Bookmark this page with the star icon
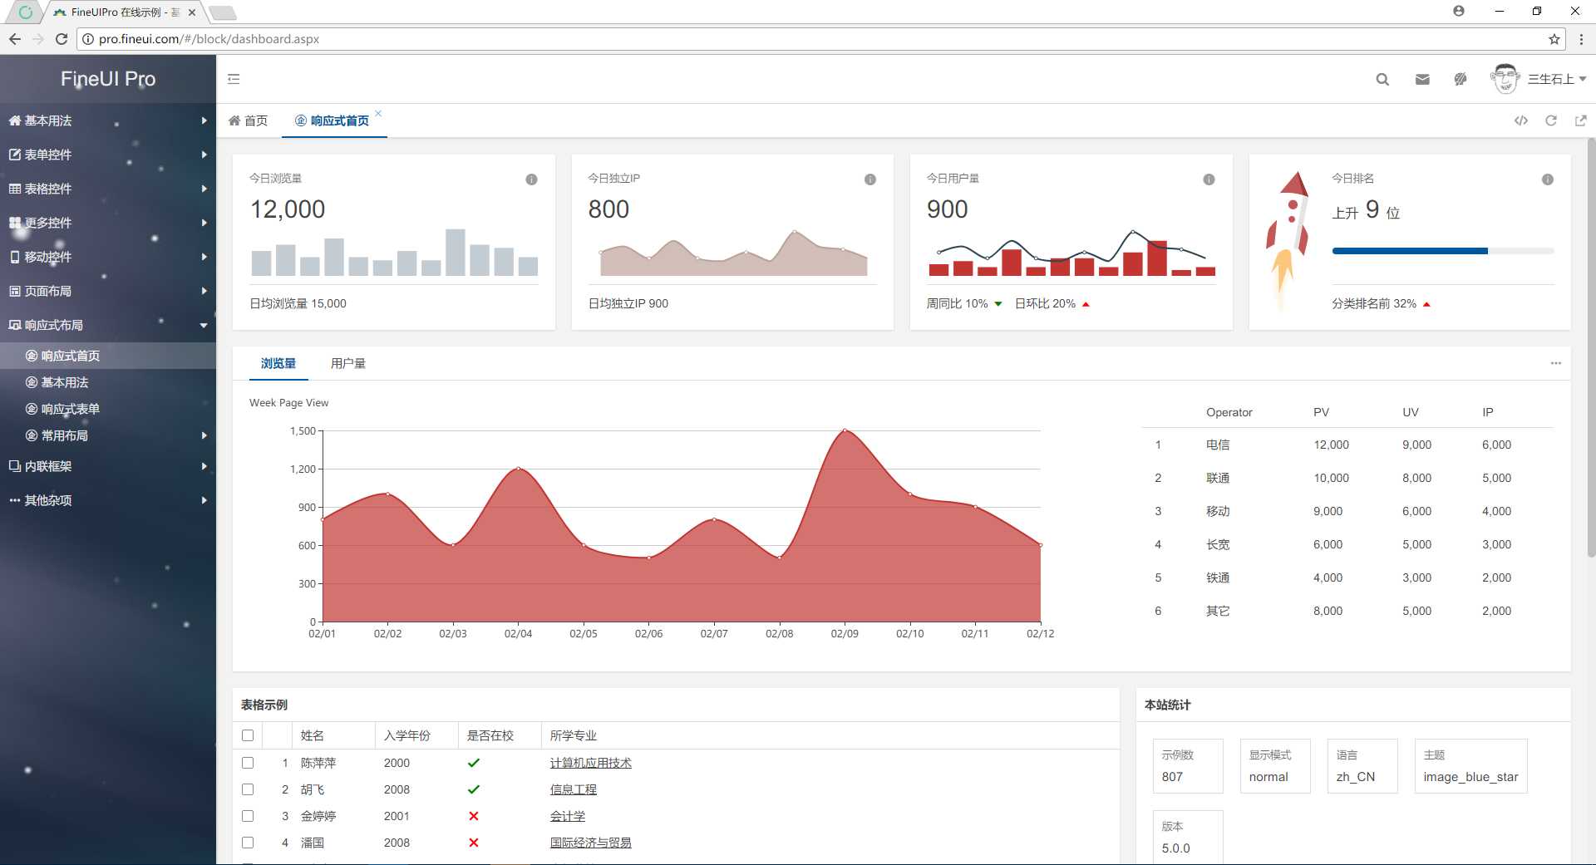Screen dimensions: 1596x865 (1554, 39)
